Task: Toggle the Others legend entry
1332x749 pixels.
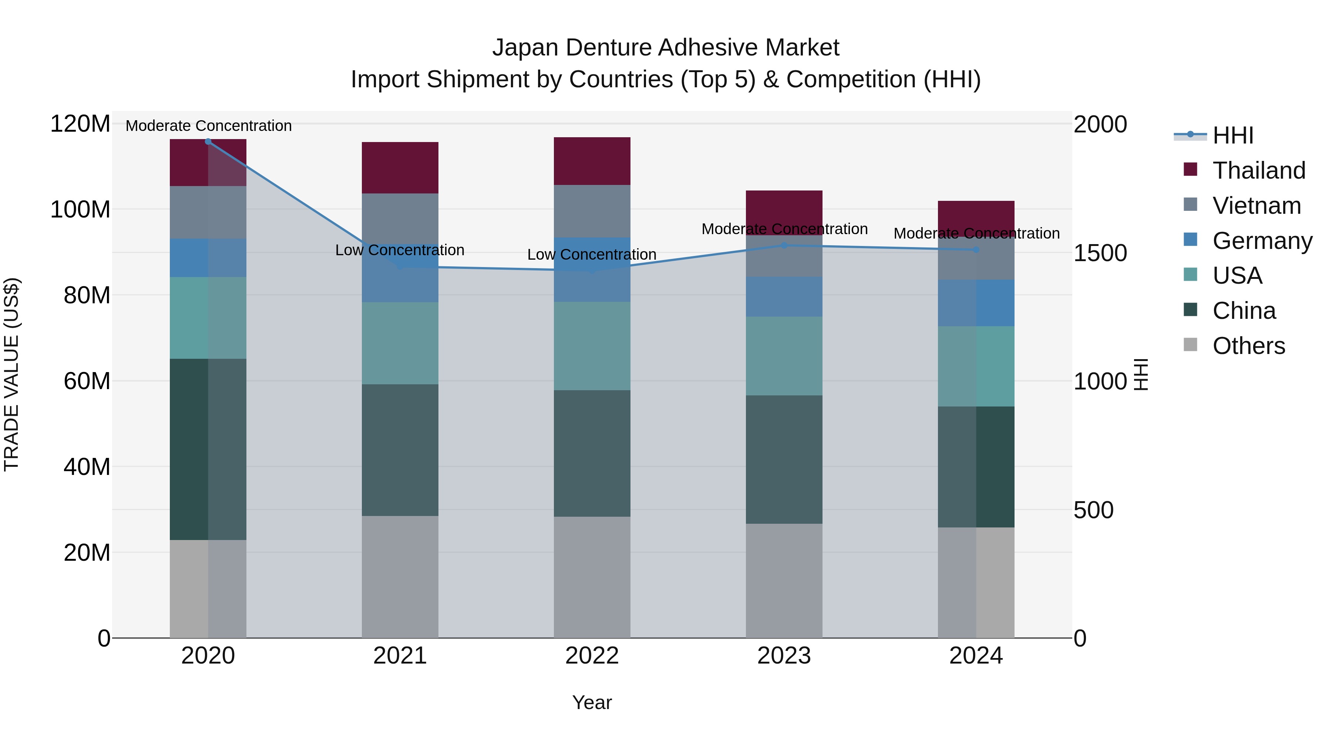Action: [x=1234, y=346]
